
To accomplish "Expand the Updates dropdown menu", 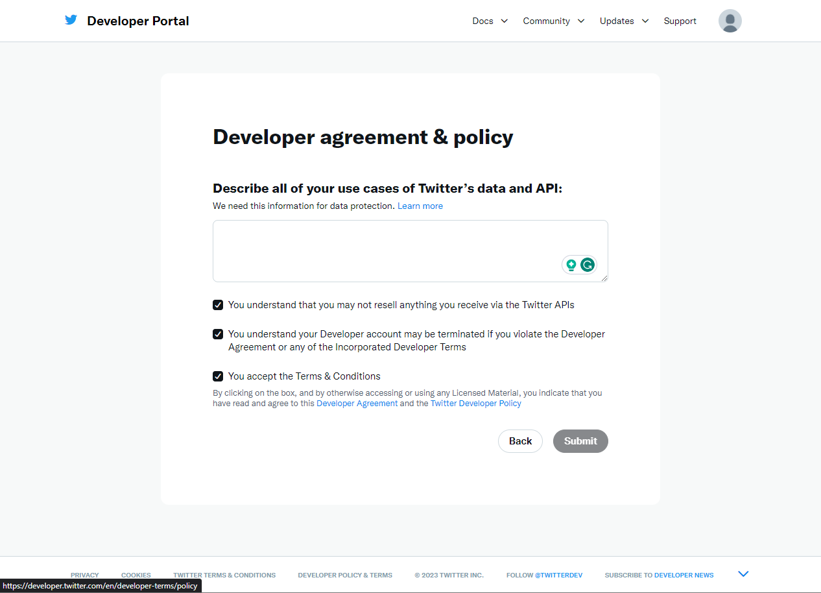I will pyautogui.click(x=623, y=21).
